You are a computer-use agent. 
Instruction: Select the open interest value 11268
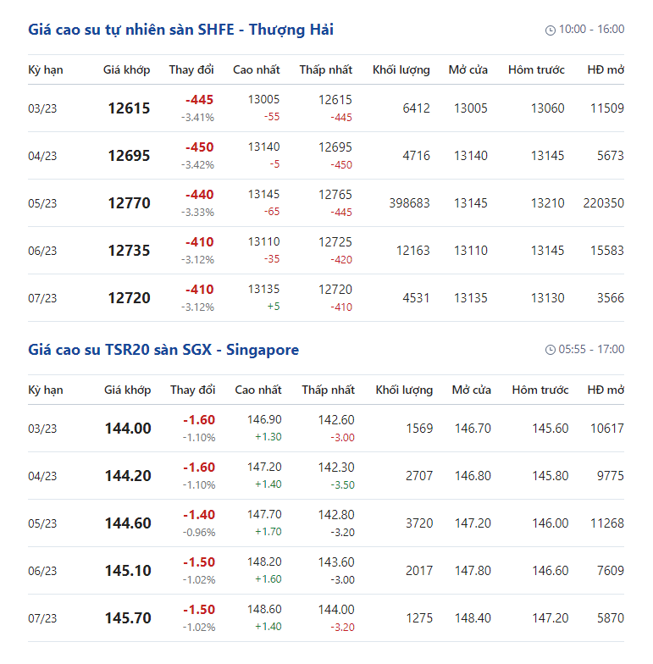point(606,523)
